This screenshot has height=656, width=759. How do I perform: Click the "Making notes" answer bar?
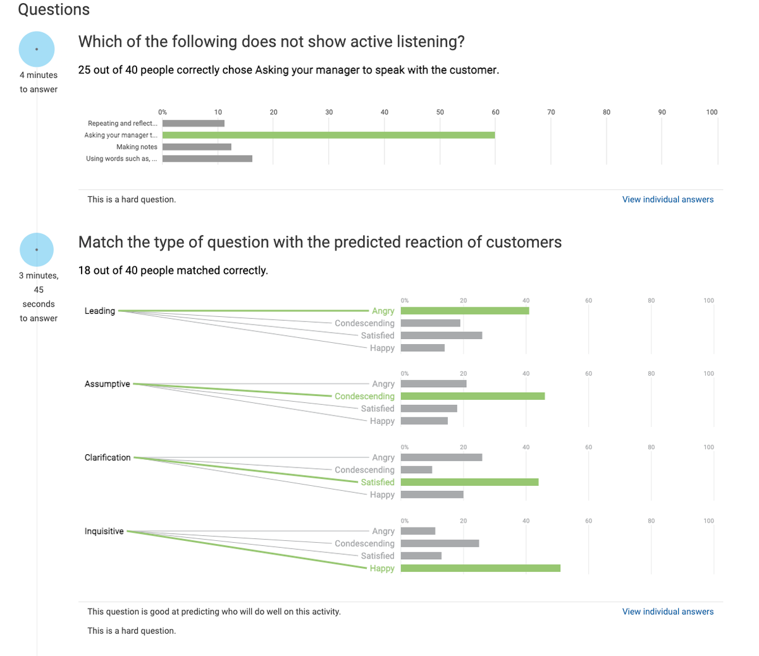196,146
